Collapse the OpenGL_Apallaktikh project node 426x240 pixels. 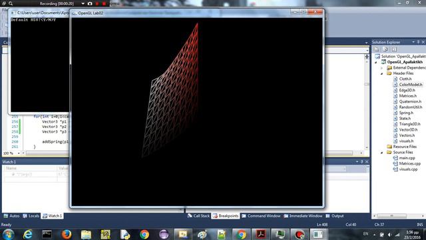(x=376, y=62)
